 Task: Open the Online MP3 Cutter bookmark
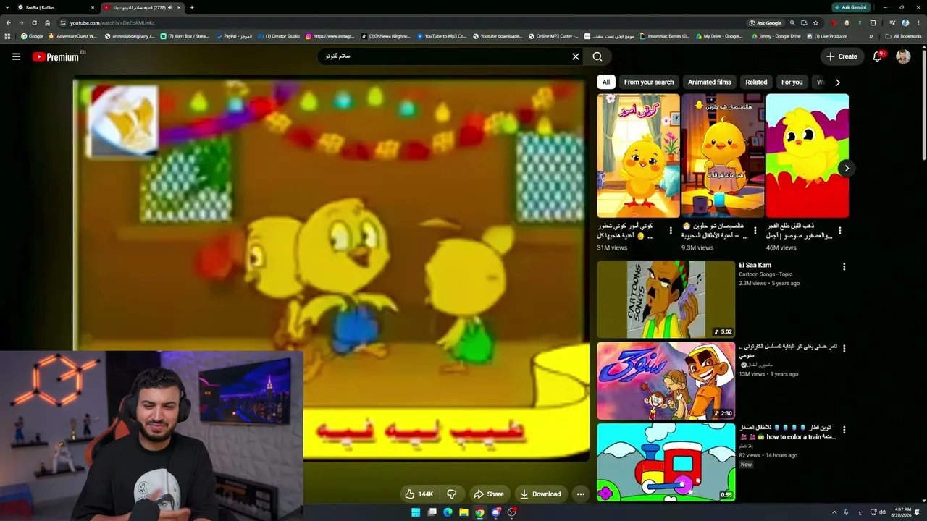click(x=553, y=36)
